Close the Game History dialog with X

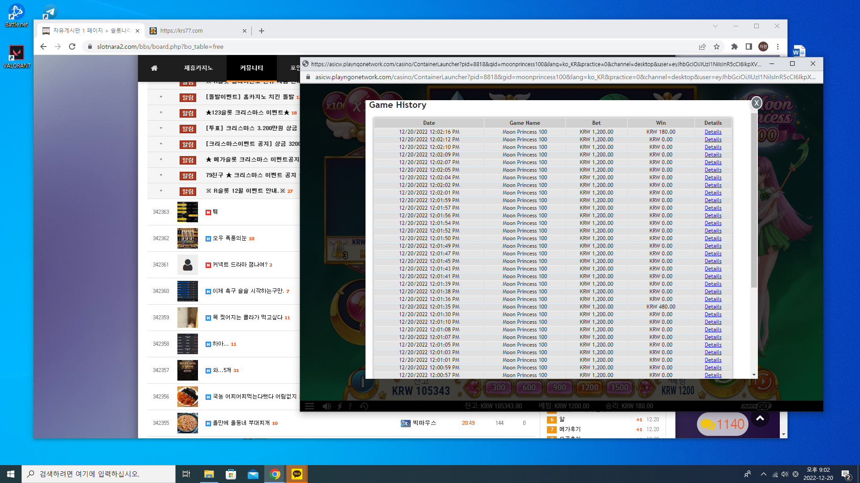coord(757,103)
